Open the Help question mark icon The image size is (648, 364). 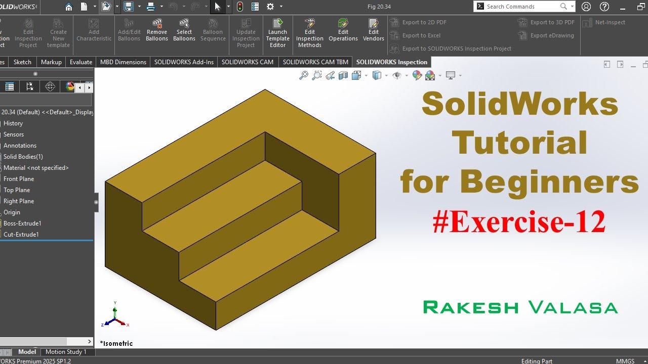pyautogui.click(x=604, y=7)
